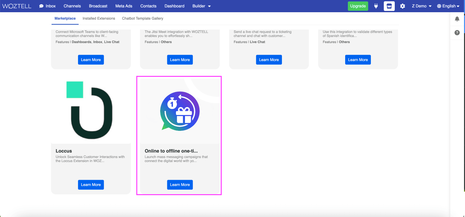465x217 pixels.
Task: Click 'Unlock Seamless Customer Interactions' description
Action: [x=90, y=159]
